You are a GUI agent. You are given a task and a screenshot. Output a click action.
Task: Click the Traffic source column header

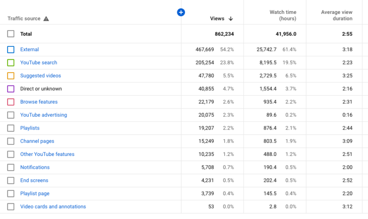(24, 19)
